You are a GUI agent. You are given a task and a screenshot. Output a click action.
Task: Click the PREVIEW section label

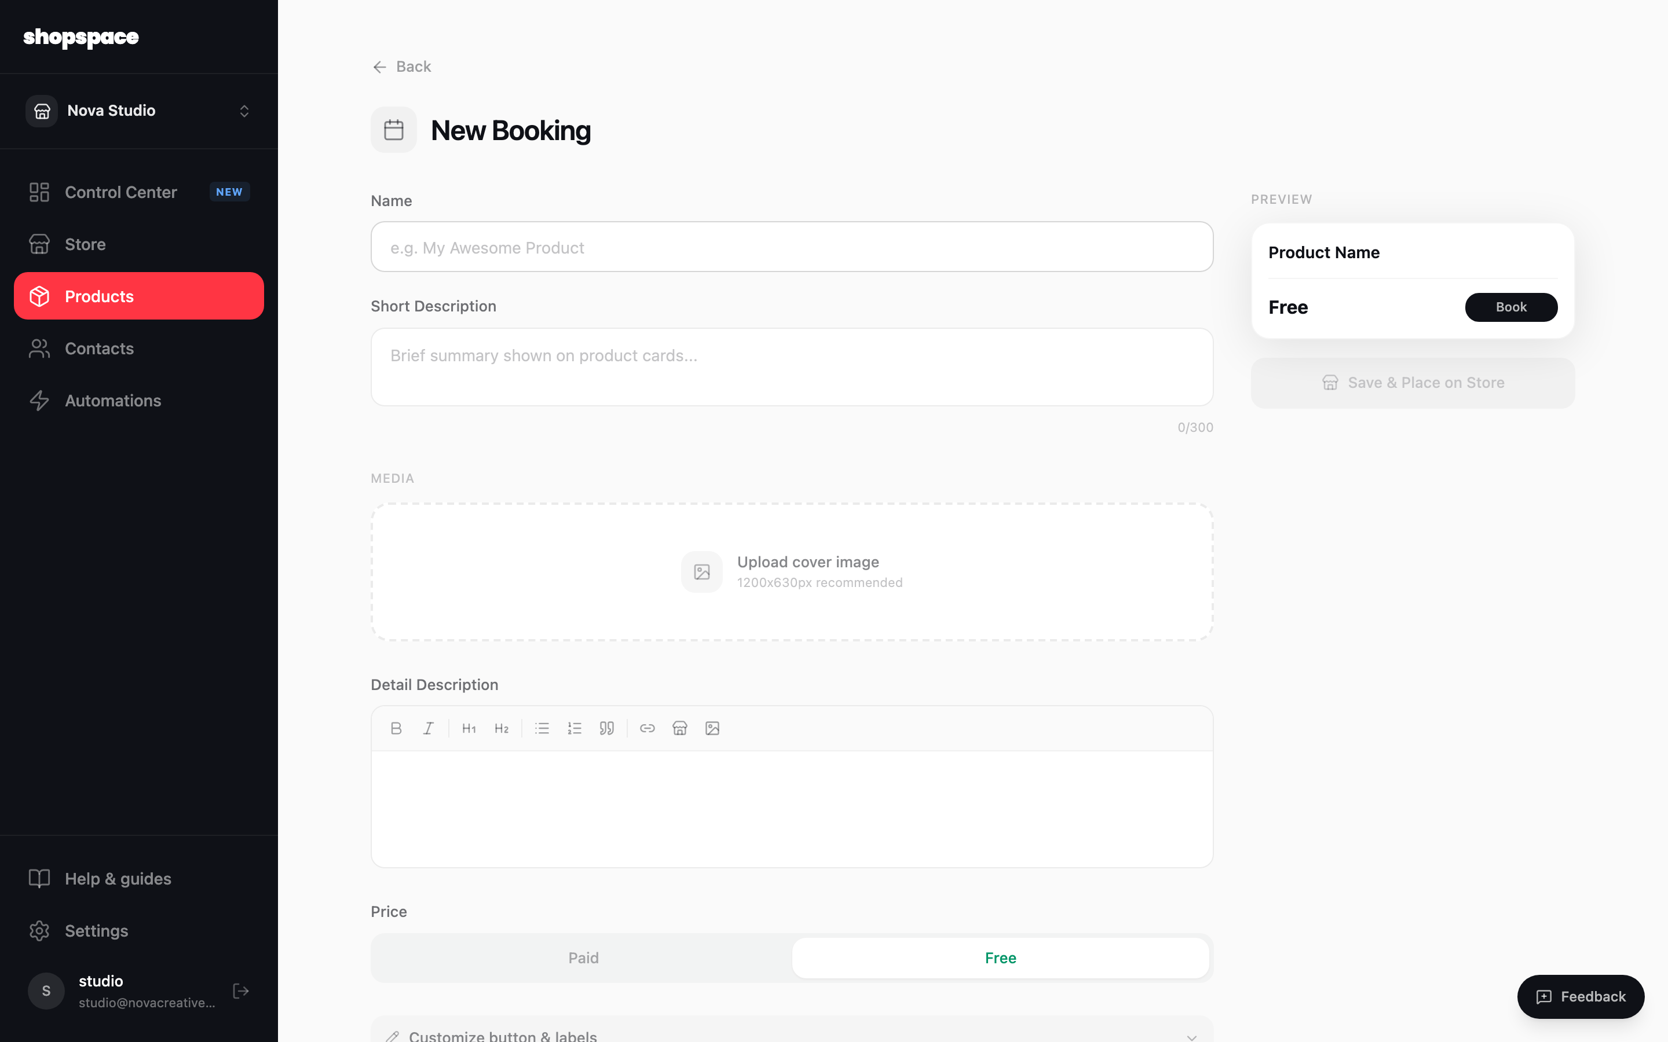coord(1281,199)
